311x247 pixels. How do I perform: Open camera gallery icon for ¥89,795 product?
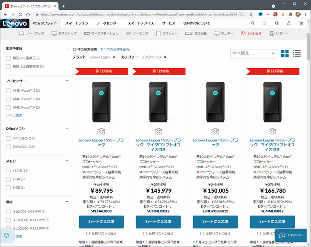(101, 131)
